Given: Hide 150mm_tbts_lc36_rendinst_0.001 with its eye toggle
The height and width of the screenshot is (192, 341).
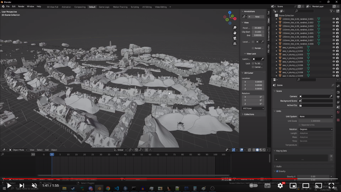Looking at the screenshot, I should [x=334, y=19].
